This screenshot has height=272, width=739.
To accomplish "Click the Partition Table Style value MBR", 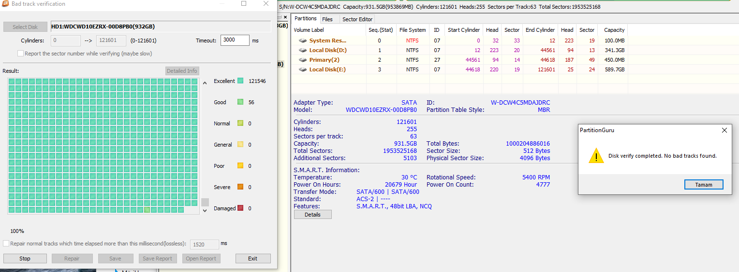I will pos(544,110).
